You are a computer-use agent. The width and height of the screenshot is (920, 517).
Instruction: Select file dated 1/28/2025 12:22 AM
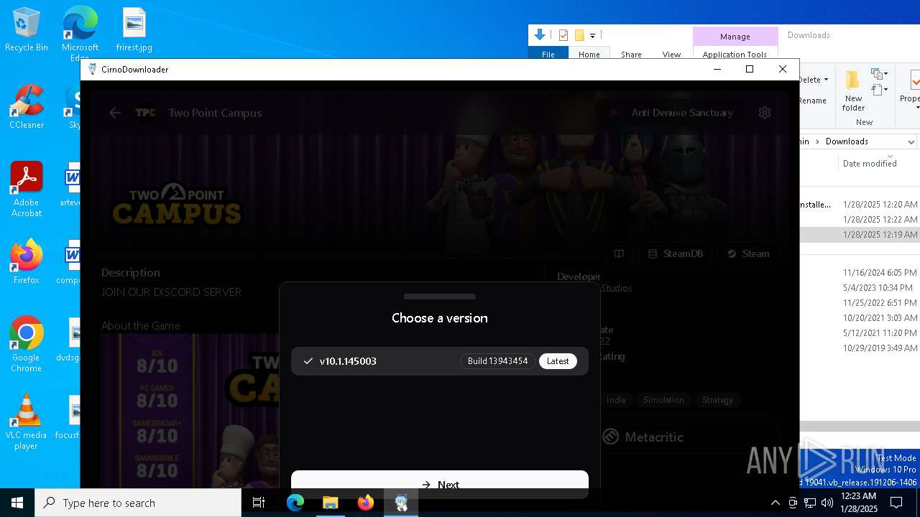tap(860, 220)
